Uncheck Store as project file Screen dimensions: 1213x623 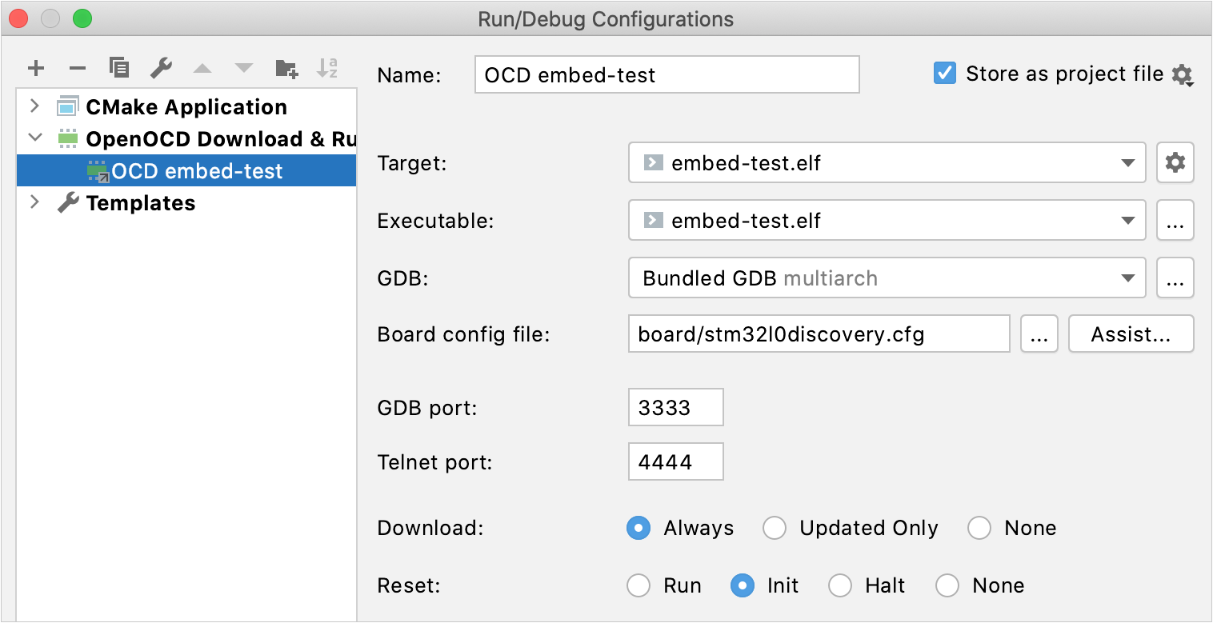944,73
